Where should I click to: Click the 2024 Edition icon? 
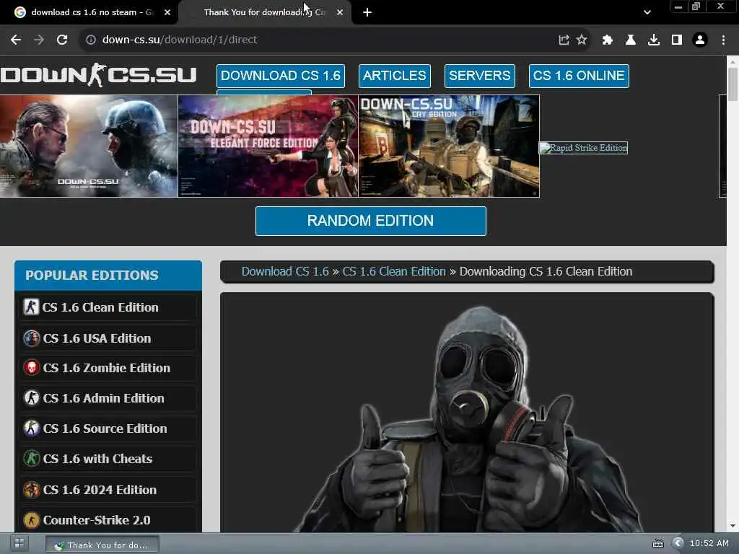(32, 490)
